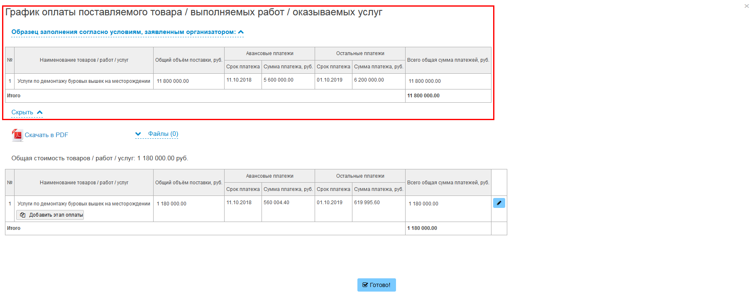Select remaining payment date 01.10.2019 in lower table
This screenshot has height=304, width=753.
[x=330, y=203]
